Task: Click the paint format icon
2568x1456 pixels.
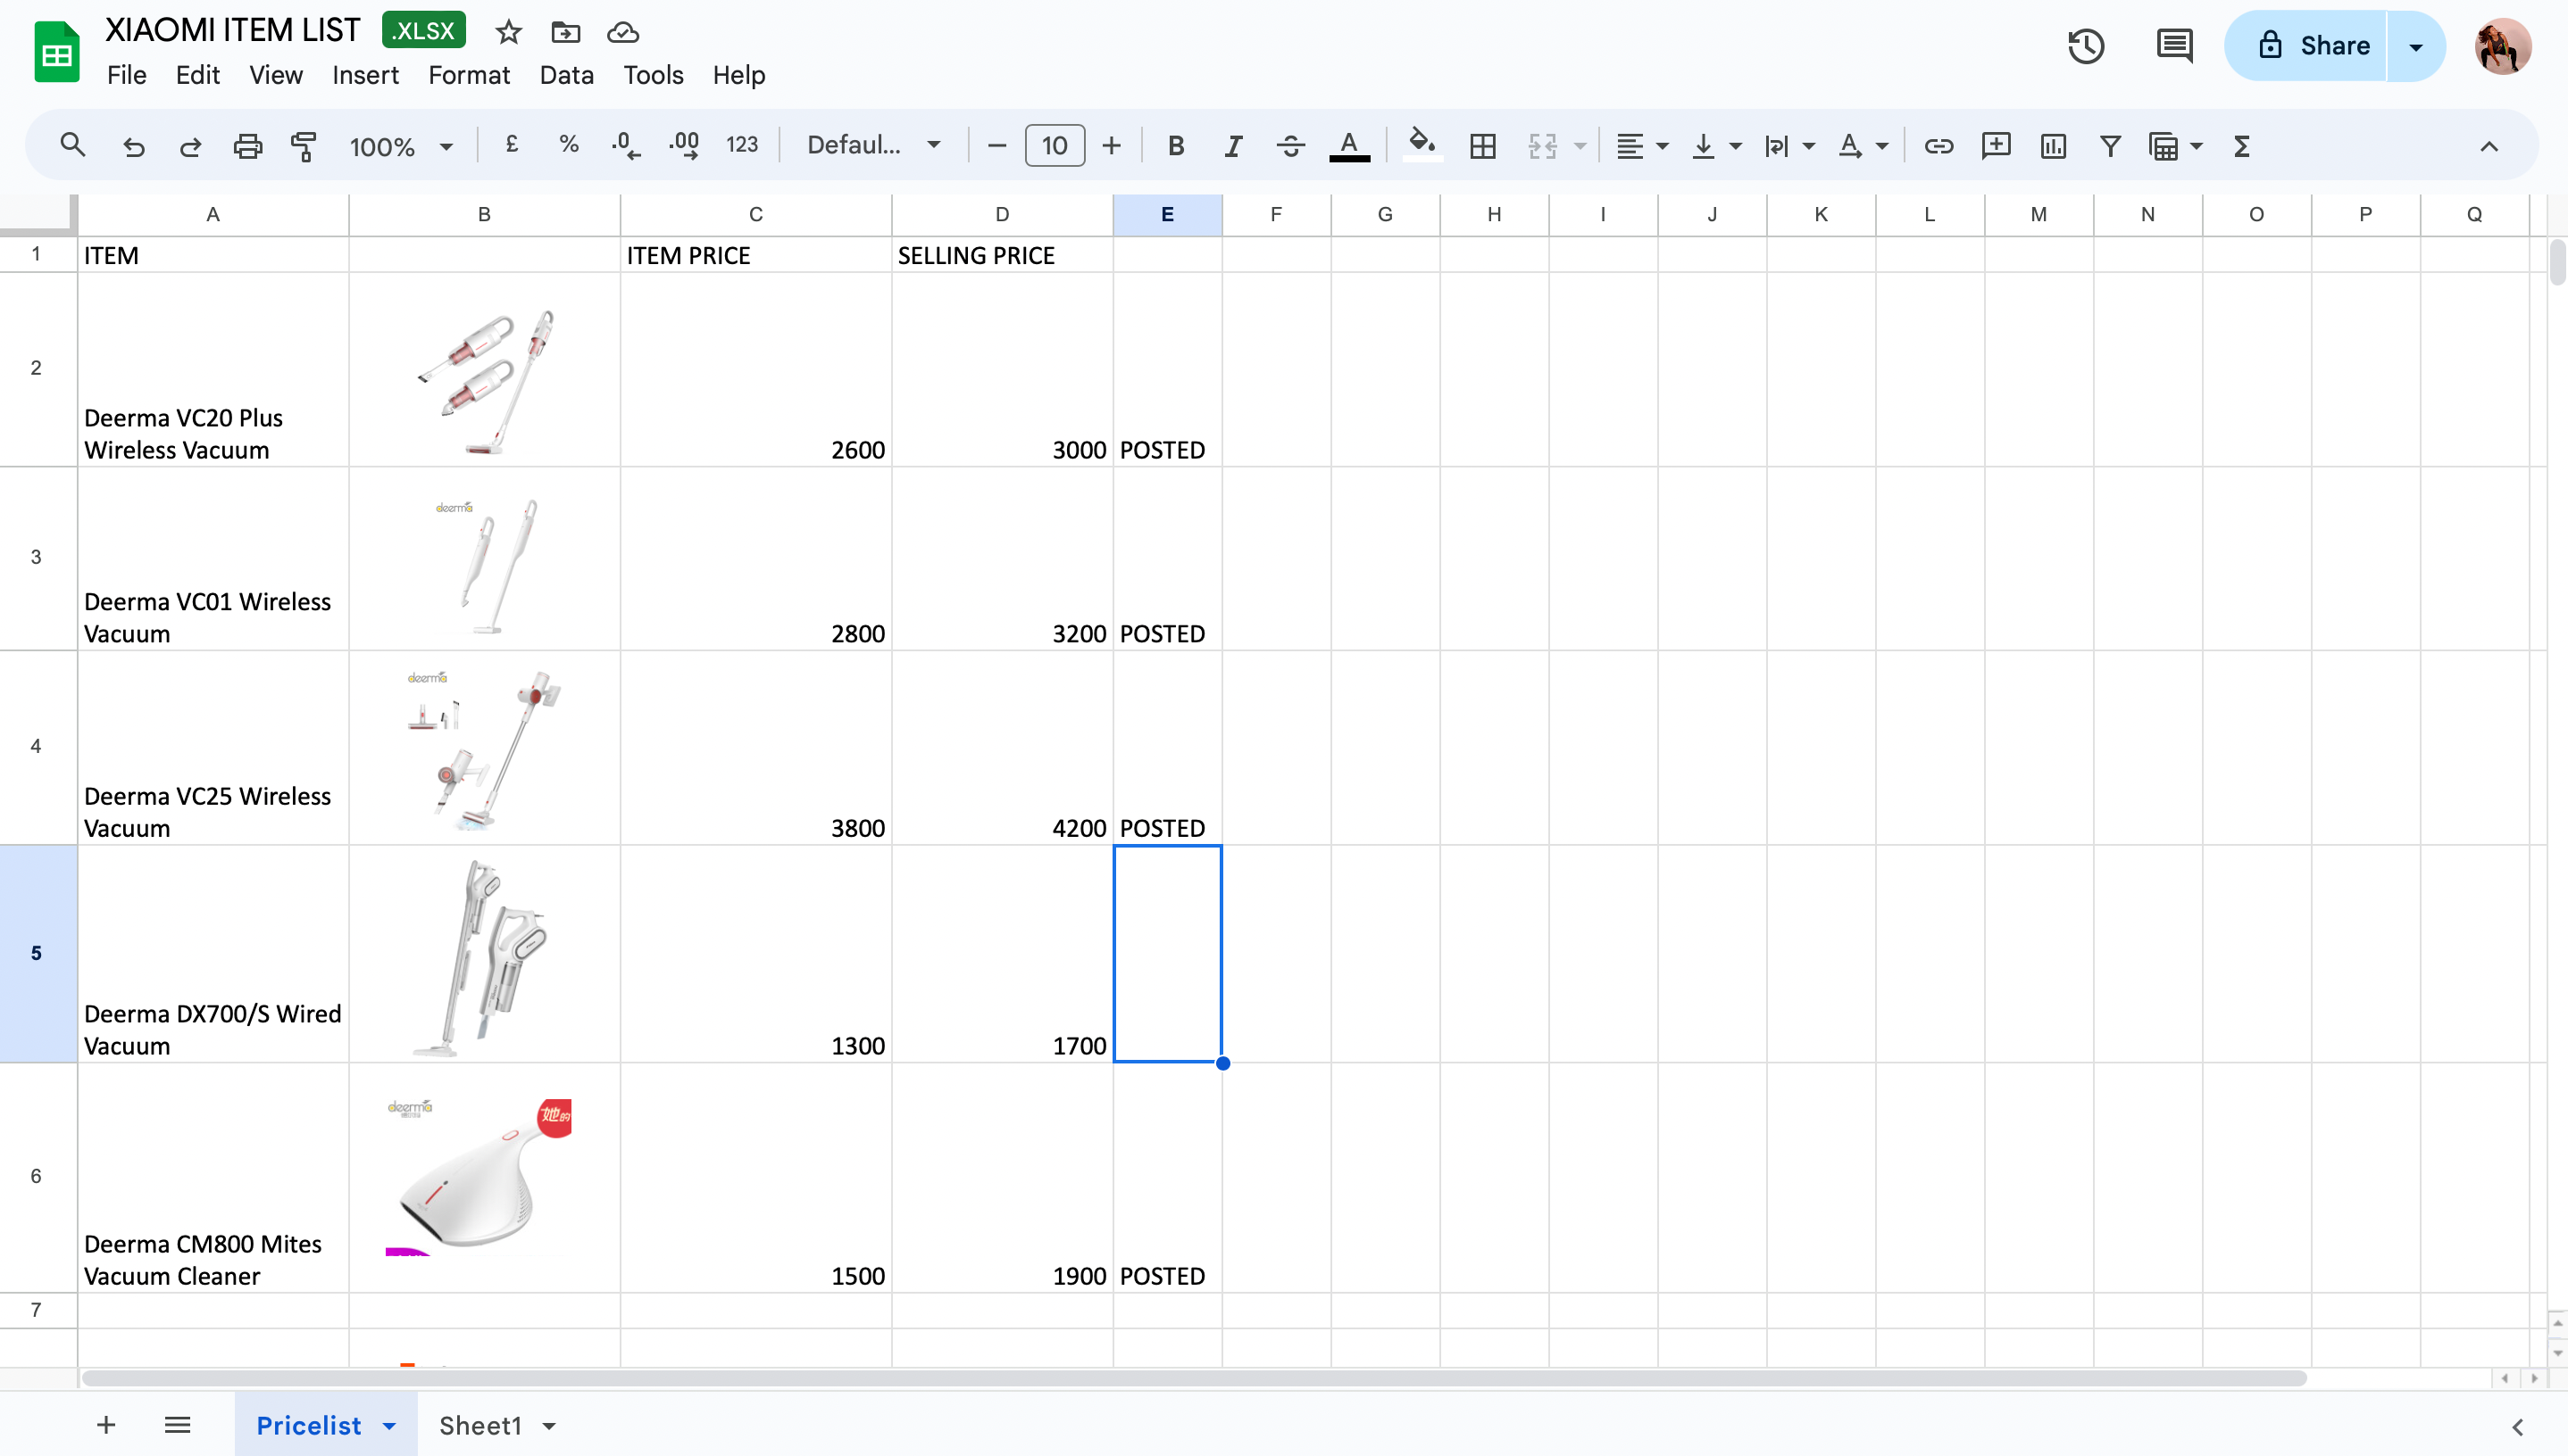Action: point(304,146)
